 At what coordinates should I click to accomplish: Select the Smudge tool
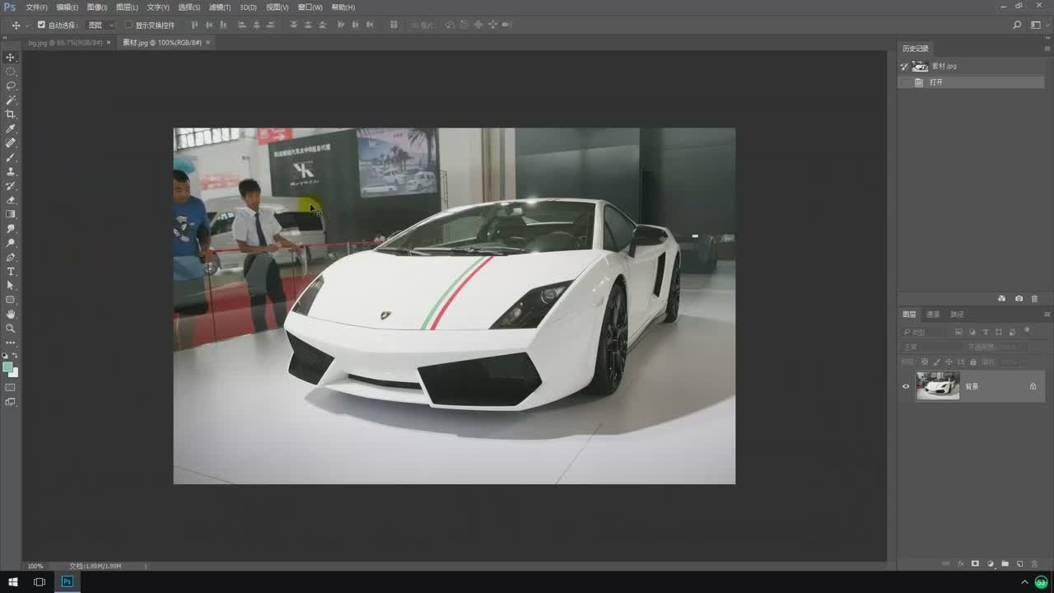(11, 228)
